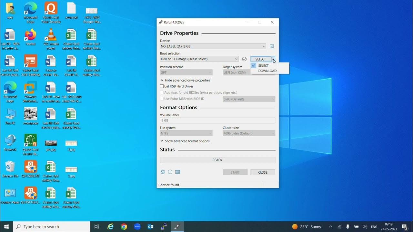The image size is (413, 232).
Task: Open the Device dropdown NO_LABEL (D:)
Action: tap(213, 46)
